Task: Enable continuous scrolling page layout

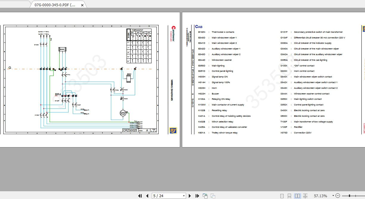Action: tap(289, 196)
